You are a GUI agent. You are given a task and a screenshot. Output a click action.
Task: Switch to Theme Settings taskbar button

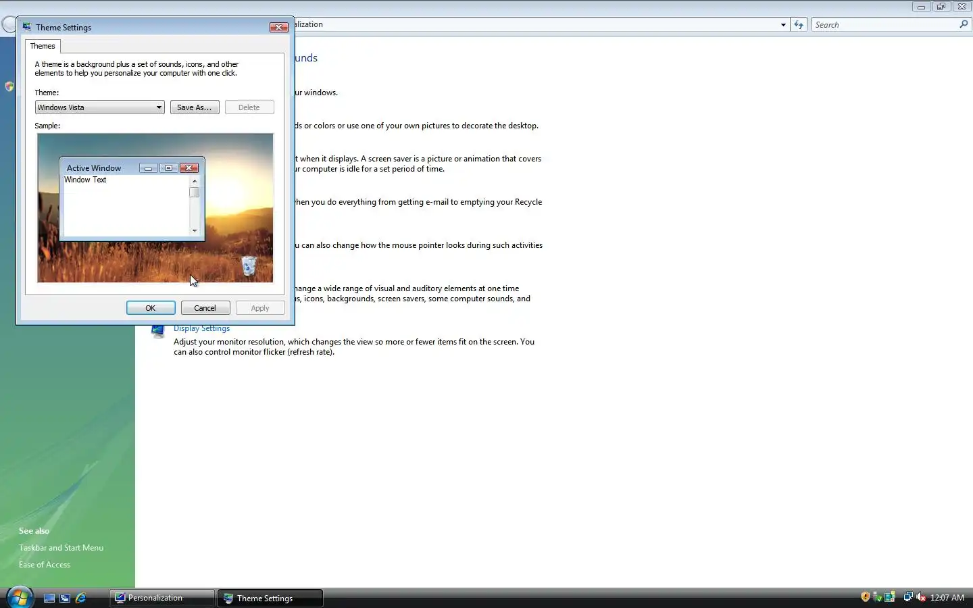270,598
